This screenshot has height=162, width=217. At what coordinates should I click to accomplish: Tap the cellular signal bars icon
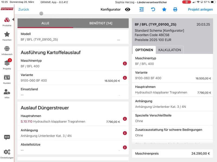194,2
